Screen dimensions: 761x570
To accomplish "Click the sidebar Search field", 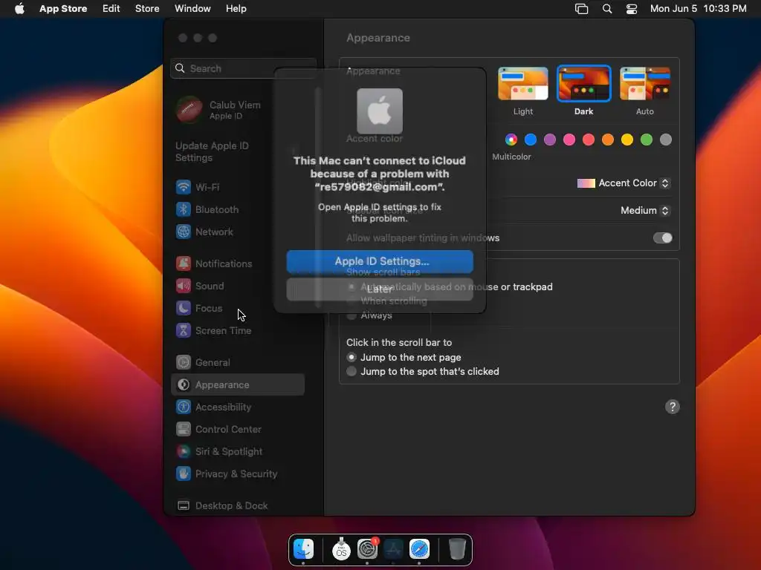I will point(243,68).
